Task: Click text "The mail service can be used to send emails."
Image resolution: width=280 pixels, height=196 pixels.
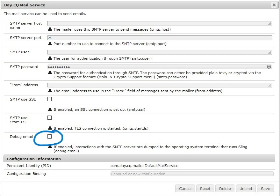Action: (45, 14)
